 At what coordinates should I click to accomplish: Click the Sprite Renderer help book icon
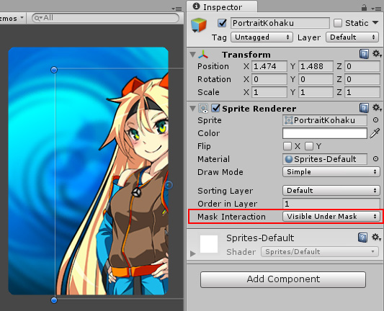[x=364, y=108]
